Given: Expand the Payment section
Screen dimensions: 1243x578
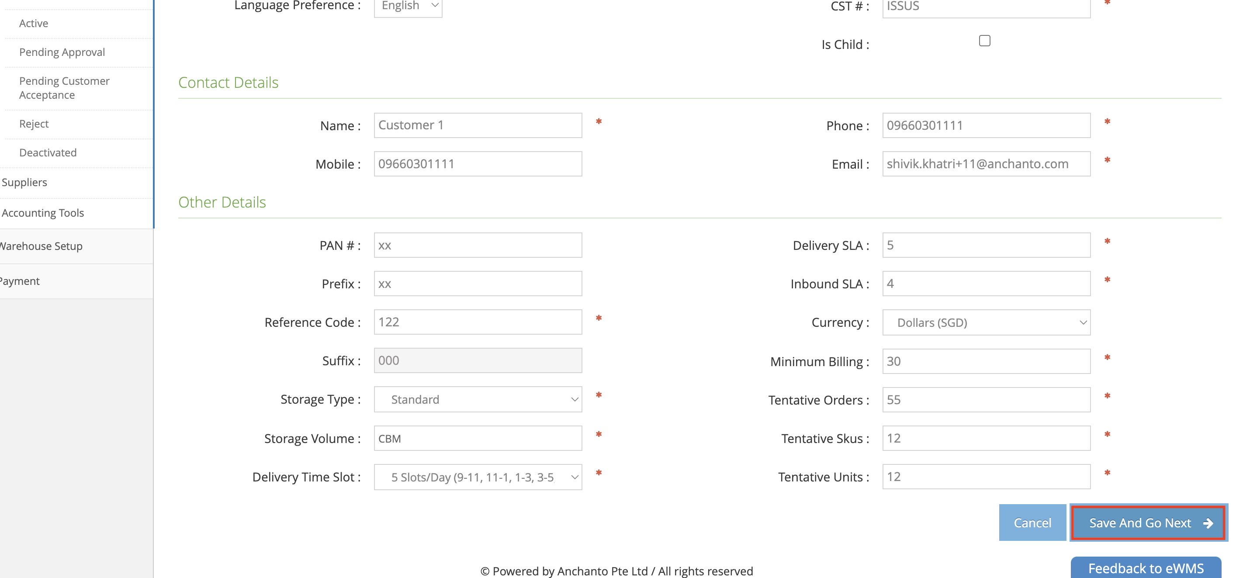Looking at the screenshot, I should point(20,281).
